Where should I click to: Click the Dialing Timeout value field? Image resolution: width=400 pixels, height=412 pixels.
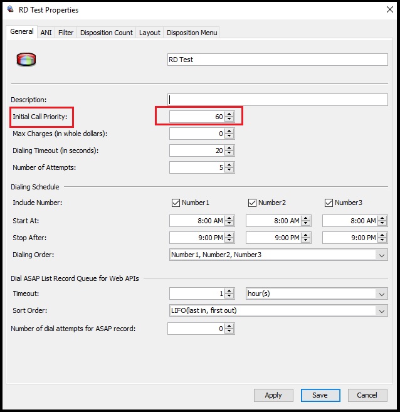point(197,151)
